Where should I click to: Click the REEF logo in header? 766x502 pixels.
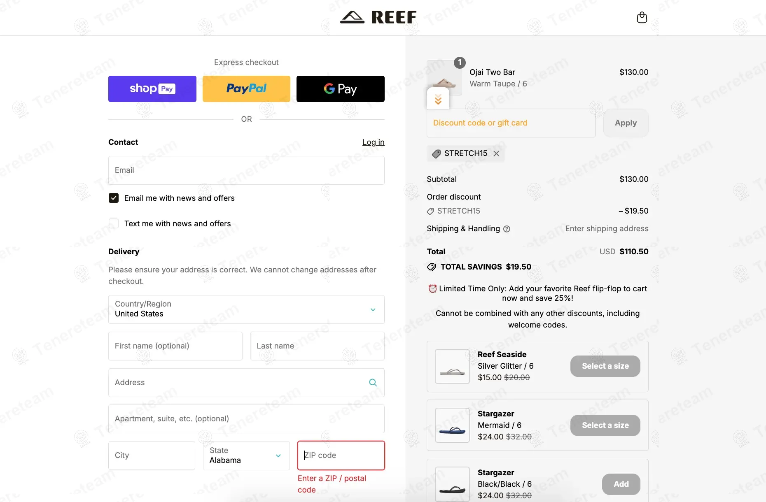pyautogui.click(x=378, y=17)
